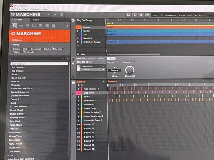The width and height of the screenshot is (214, 160).
Task: Clear the search field with X
Action: point(63,58)
